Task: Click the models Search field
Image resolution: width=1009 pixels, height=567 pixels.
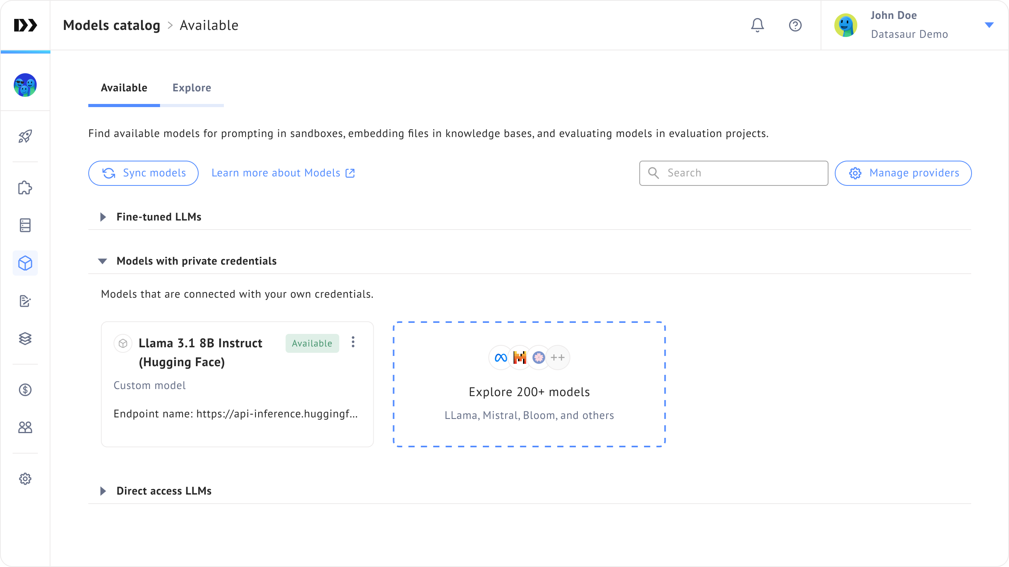Action: (x=741, y=173)
